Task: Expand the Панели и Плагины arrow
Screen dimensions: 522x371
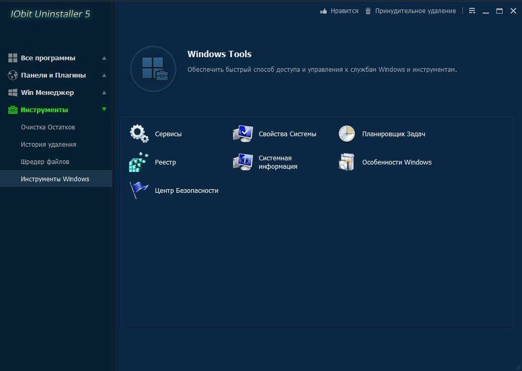Action: (x=104, y=75)
